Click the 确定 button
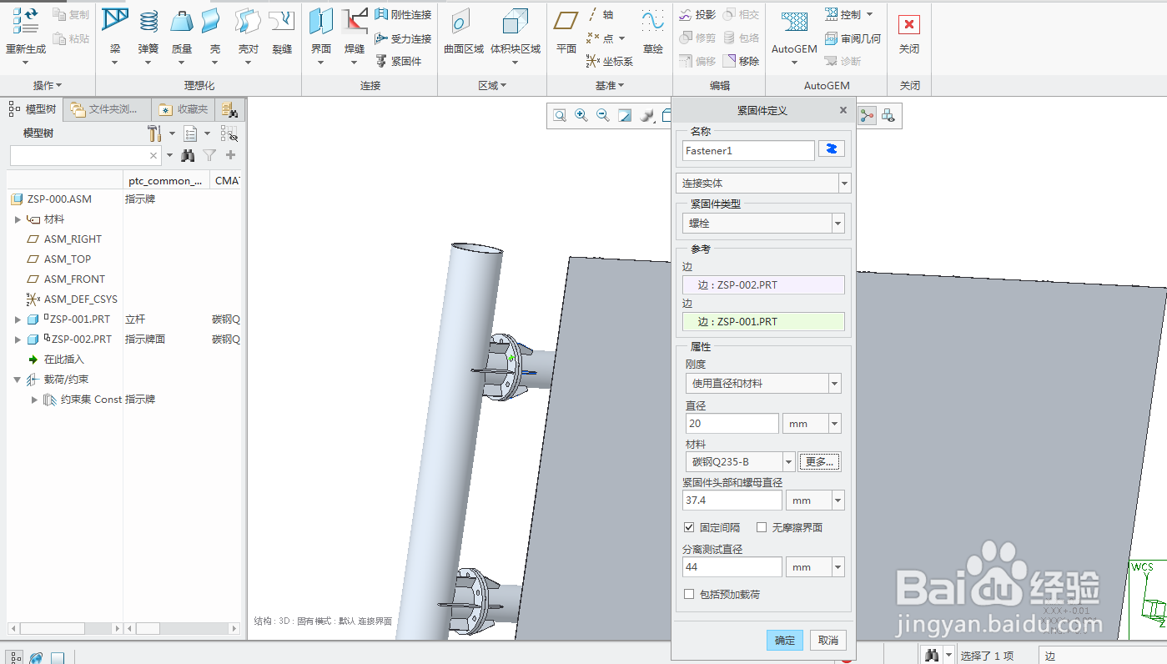 [x=785, y=640]
